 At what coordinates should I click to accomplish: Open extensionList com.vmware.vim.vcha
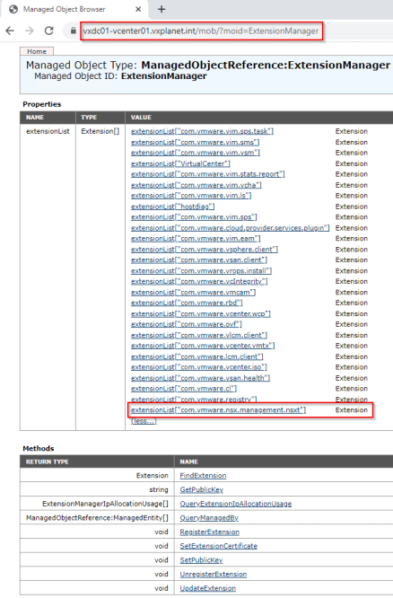point(196,185)
